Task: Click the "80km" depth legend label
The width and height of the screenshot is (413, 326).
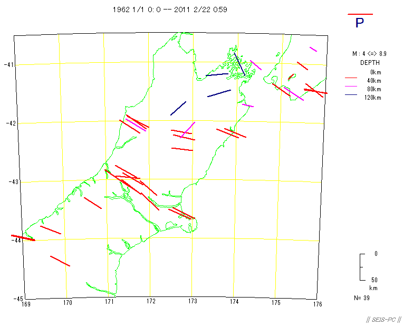Action: point(374,89)
